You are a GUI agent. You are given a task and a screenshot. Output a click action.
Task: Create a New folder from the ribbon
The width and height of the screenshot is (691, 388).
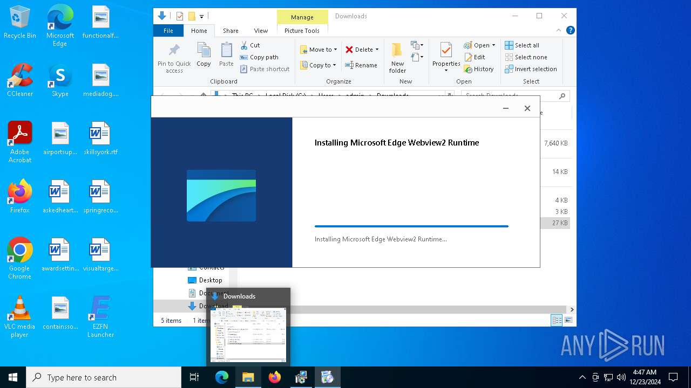pos(397,58)
